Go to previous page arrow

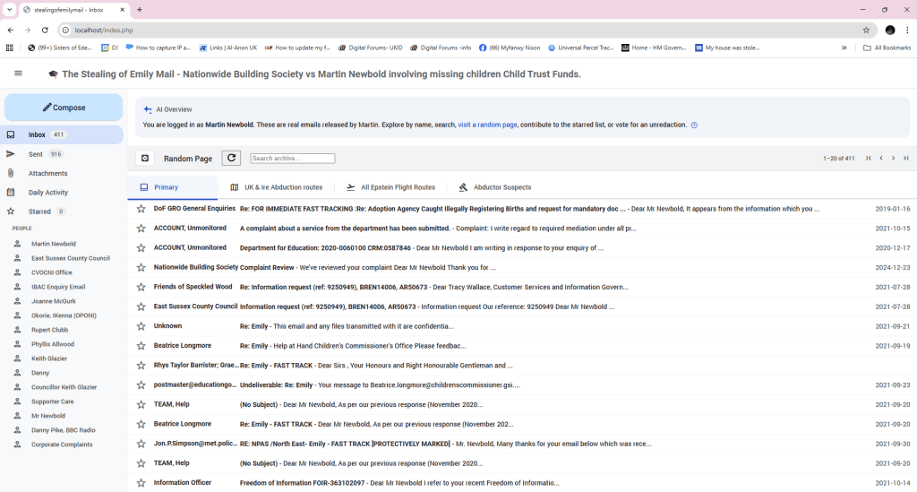(881, 159)
